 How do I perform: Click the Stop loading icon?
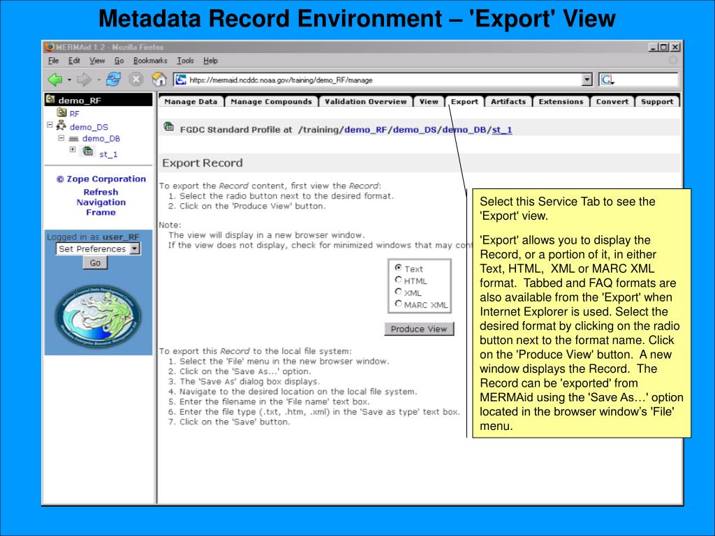coord(135,80)
